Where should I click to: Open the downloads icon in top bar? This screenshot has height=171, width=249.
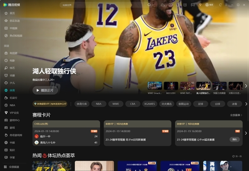tap(185, 5)
